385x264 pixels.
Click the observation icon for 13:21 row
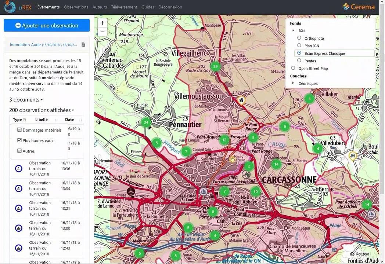point(19,208)
